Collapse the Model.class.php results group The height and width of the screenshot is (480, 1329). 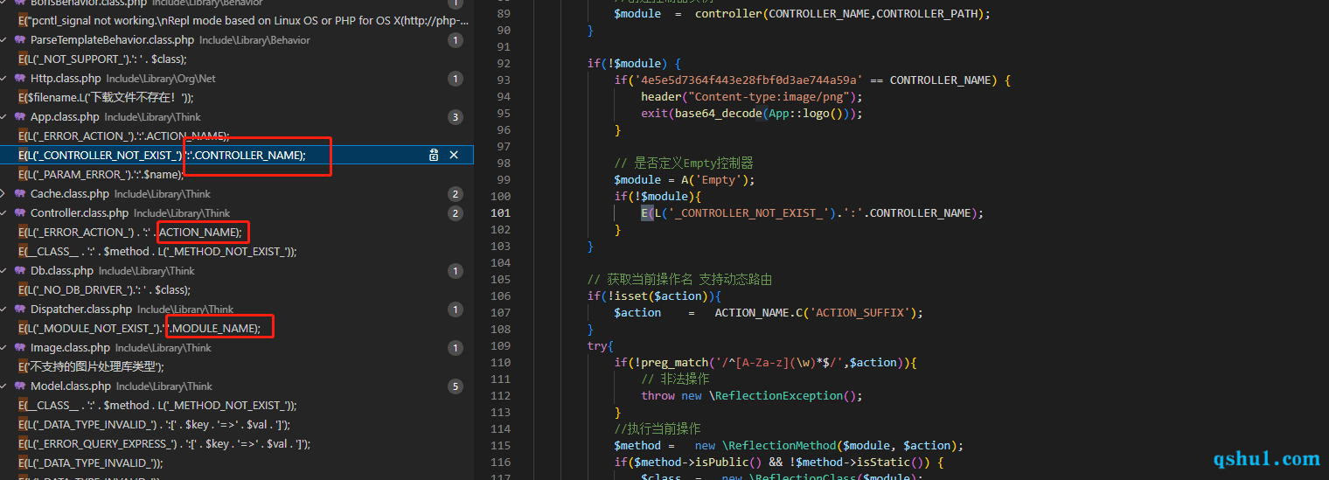click(4, 386)
